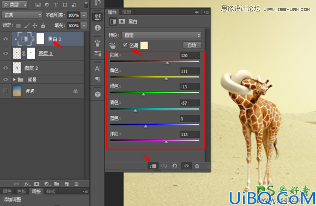
Task: Add layer mask icon in Layers panel
Action: coord(37,184)
